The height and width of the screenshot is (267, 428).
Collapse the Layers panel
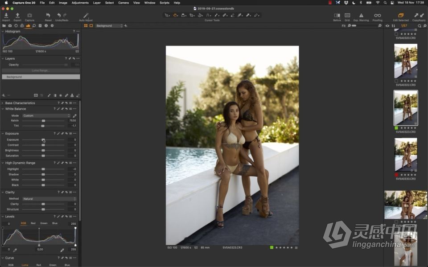point(3,58)
